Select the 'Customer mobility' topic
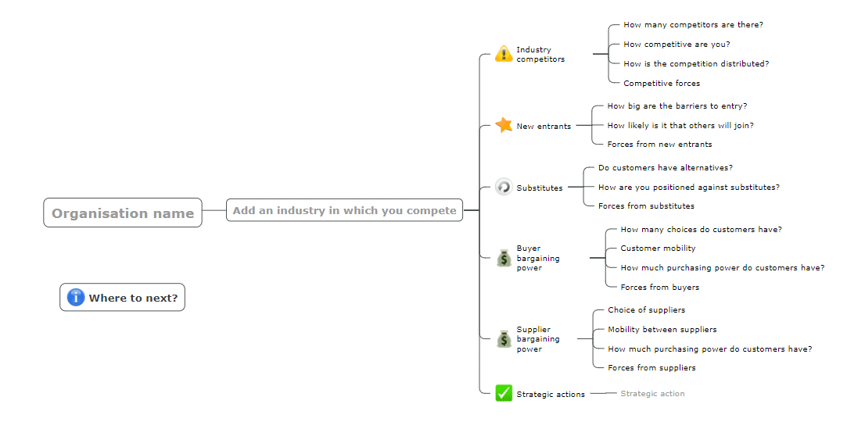 coord(658,248)
